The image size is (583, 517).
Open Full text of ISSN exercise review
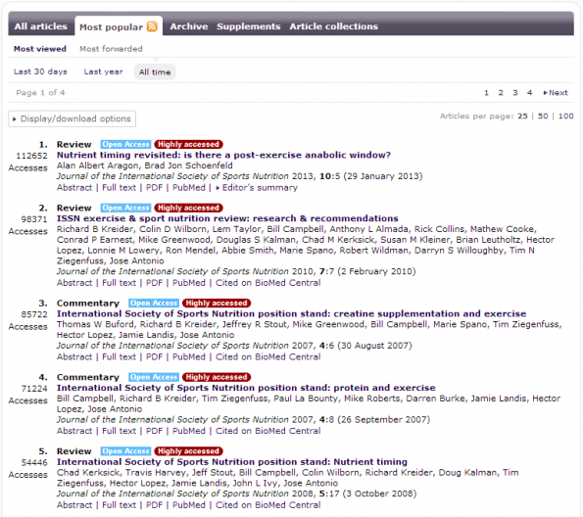(119, 283)
